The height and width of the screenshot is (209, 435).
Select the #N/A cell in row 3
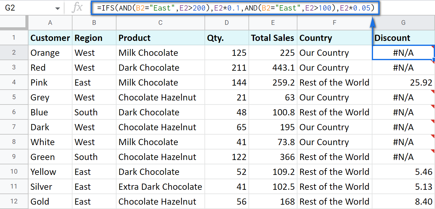click(403, 67)
